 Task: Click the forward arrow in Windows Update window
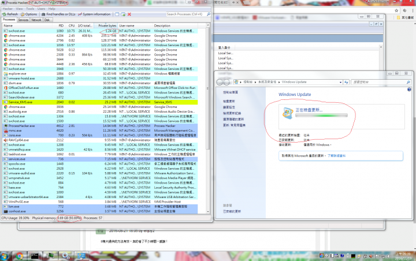tap(226, 82)
